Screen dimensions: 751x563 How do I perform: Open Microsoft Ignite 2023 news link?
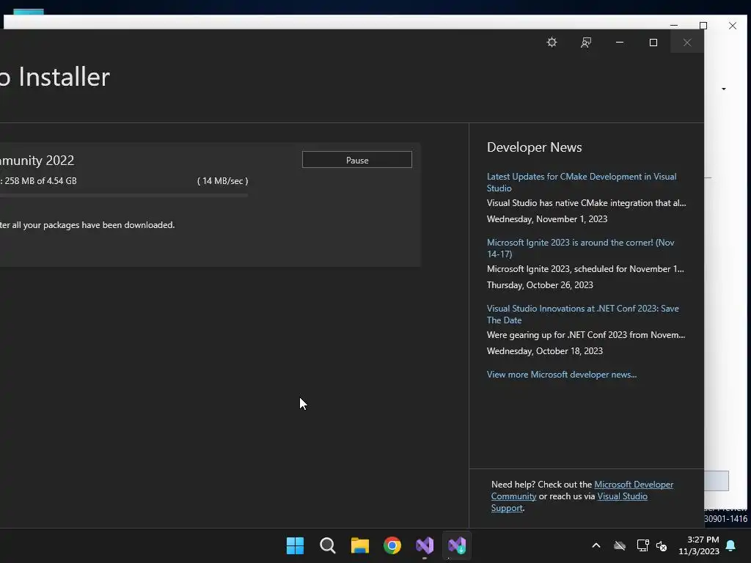pyautogui.click(x=581, y=248)
